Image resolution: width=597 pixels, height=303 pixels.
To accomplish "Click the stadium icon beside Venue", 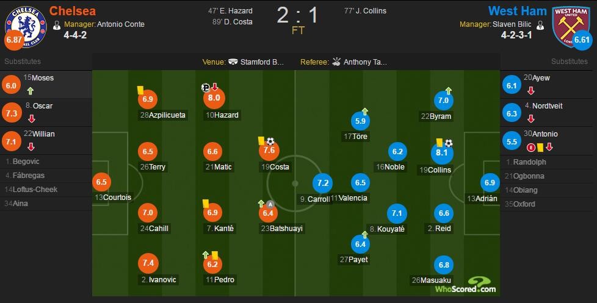I will point(233,62).
